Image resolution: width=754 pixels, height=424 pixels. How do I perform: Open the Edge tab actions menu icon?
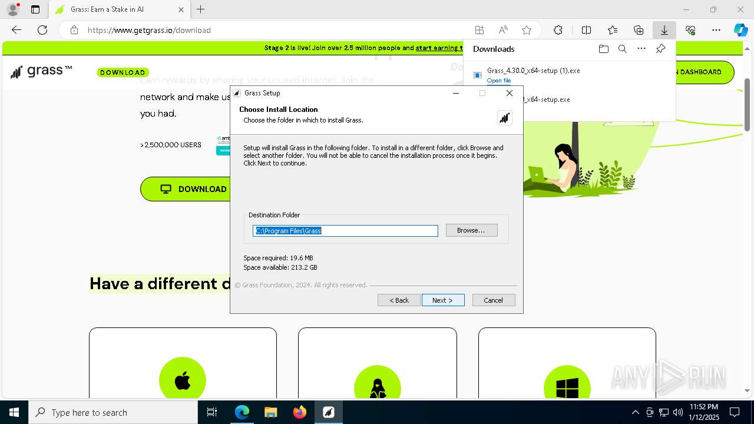tap(35, 9)
